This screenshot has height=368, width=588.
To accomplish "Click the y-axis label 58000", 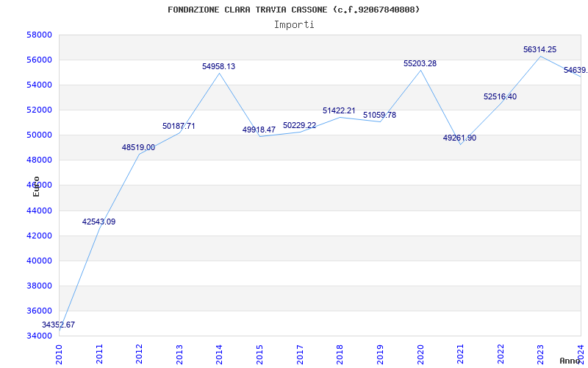I will 39,35.
